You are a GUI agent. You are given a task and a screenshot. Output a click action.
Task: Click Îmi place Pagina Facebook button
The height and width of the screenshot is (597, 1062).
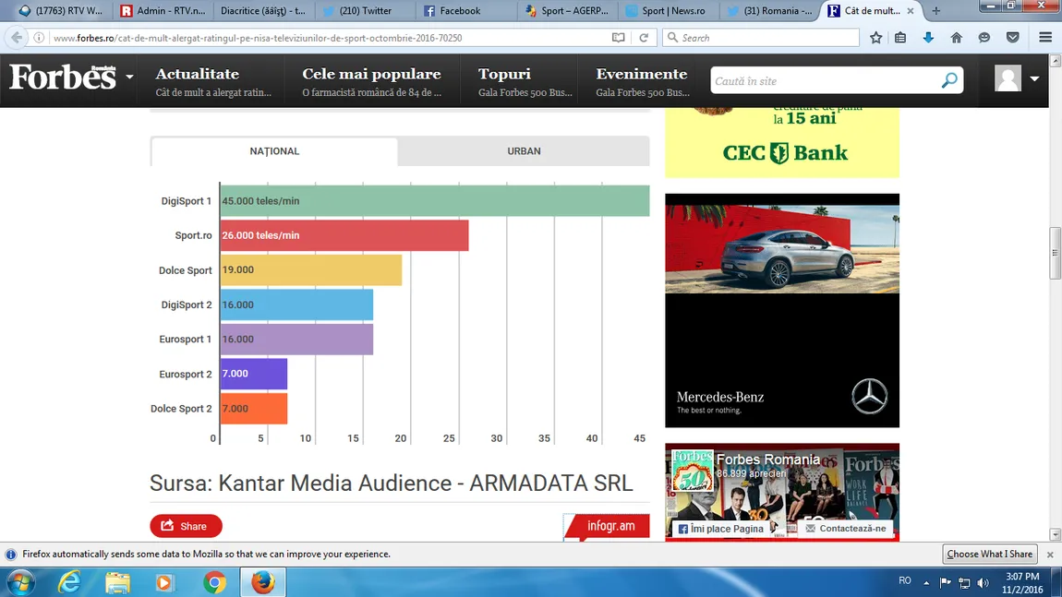coord(720,529)
